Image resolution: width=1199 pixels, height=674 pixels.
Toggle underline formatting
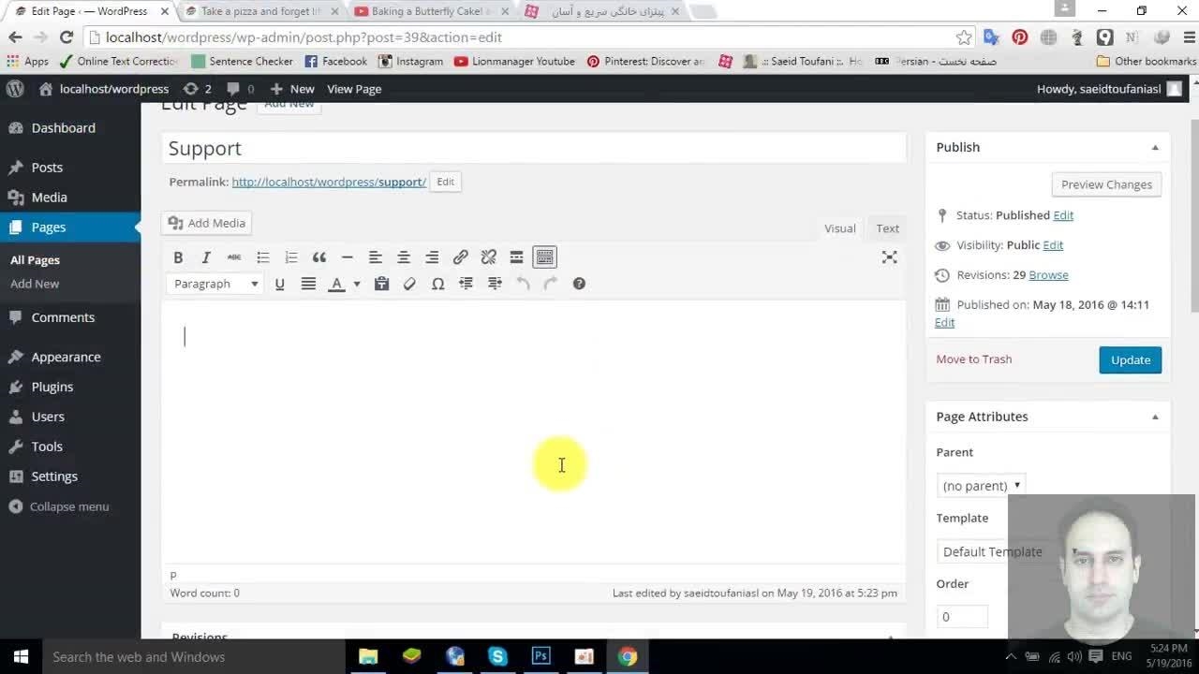(x=279, y=284)
